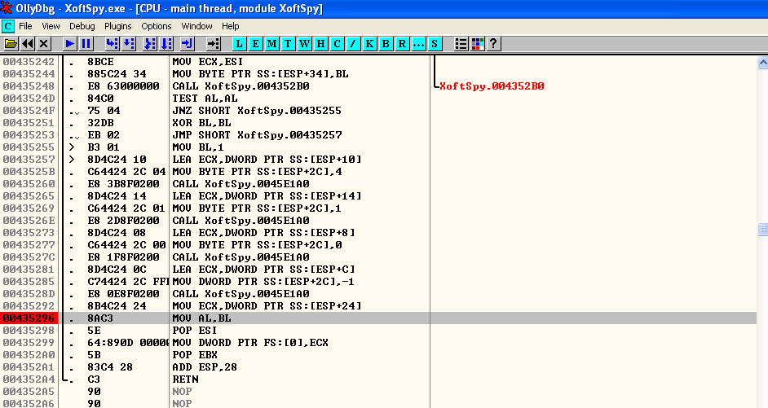The width and height of the screenshot is (768, 408).
Task: Show Run trace with ellipsis button
Action: (x=418, y=43)
